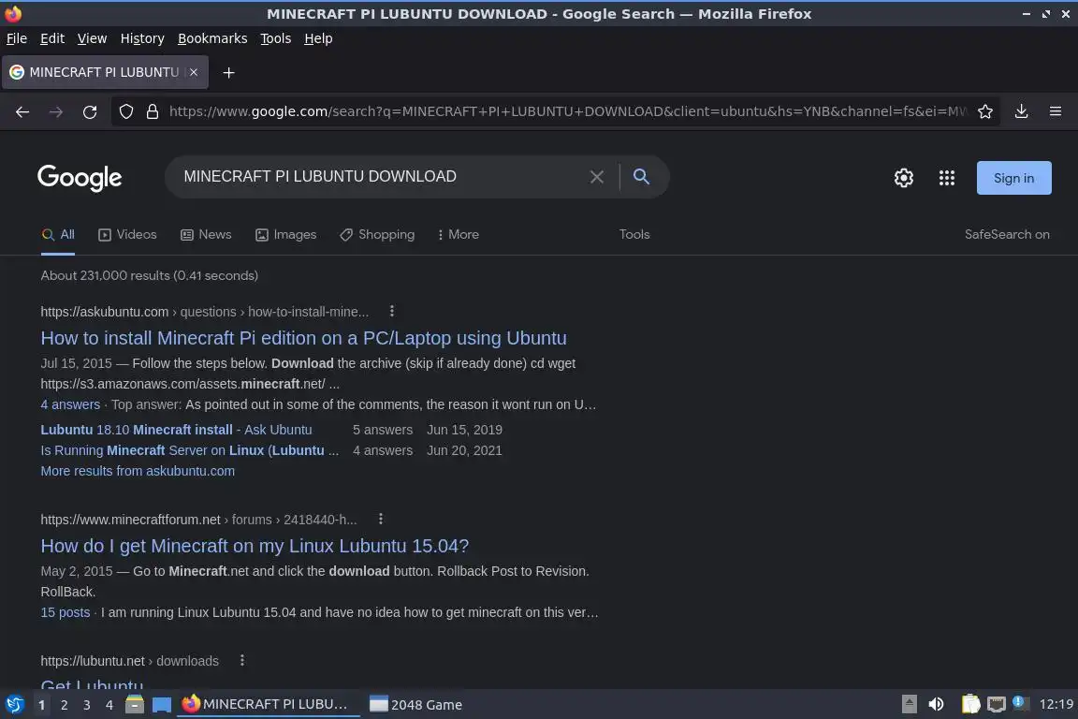Switch to Shopping results
1078x719 pixels.
[x=377, y=235]
